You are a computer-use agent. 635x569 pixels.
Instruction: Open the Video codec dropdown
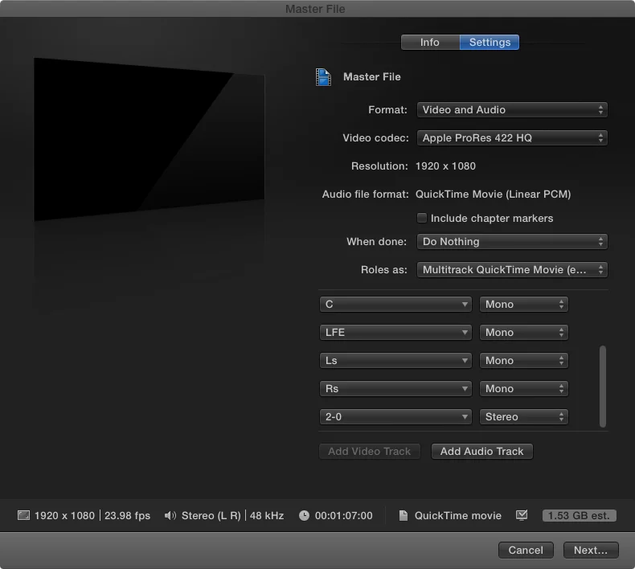512,137
